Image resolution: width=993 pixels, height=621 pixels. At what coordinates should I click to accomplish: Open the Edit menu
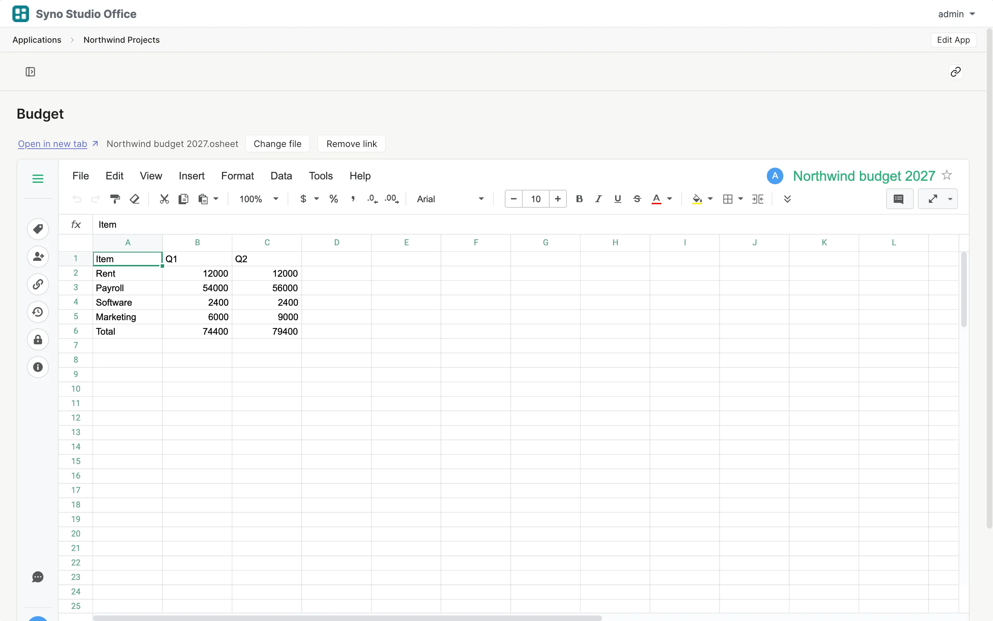click(x=114, y=176)
